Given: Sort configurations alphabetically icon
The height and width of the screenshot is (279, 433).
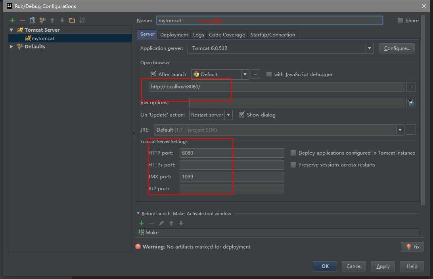Looking at the screenshot, I should coord(82,20).
